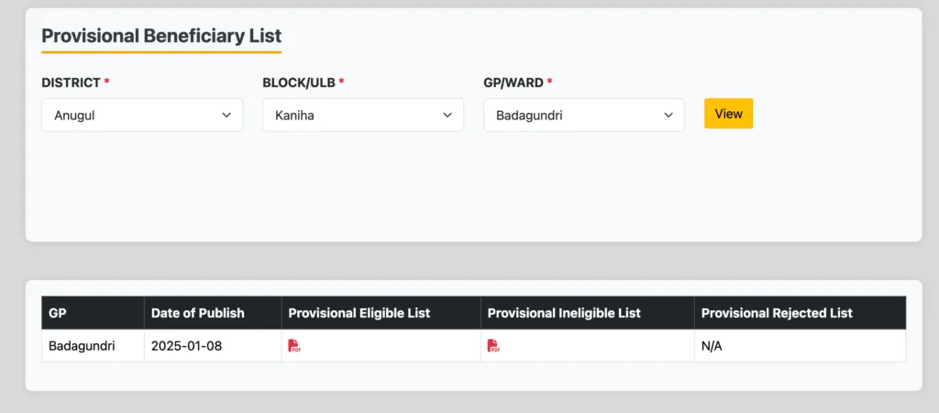Open the BLOCK/ULB dropdown
This screenshot has height=413, width=939.
(363, 116)
